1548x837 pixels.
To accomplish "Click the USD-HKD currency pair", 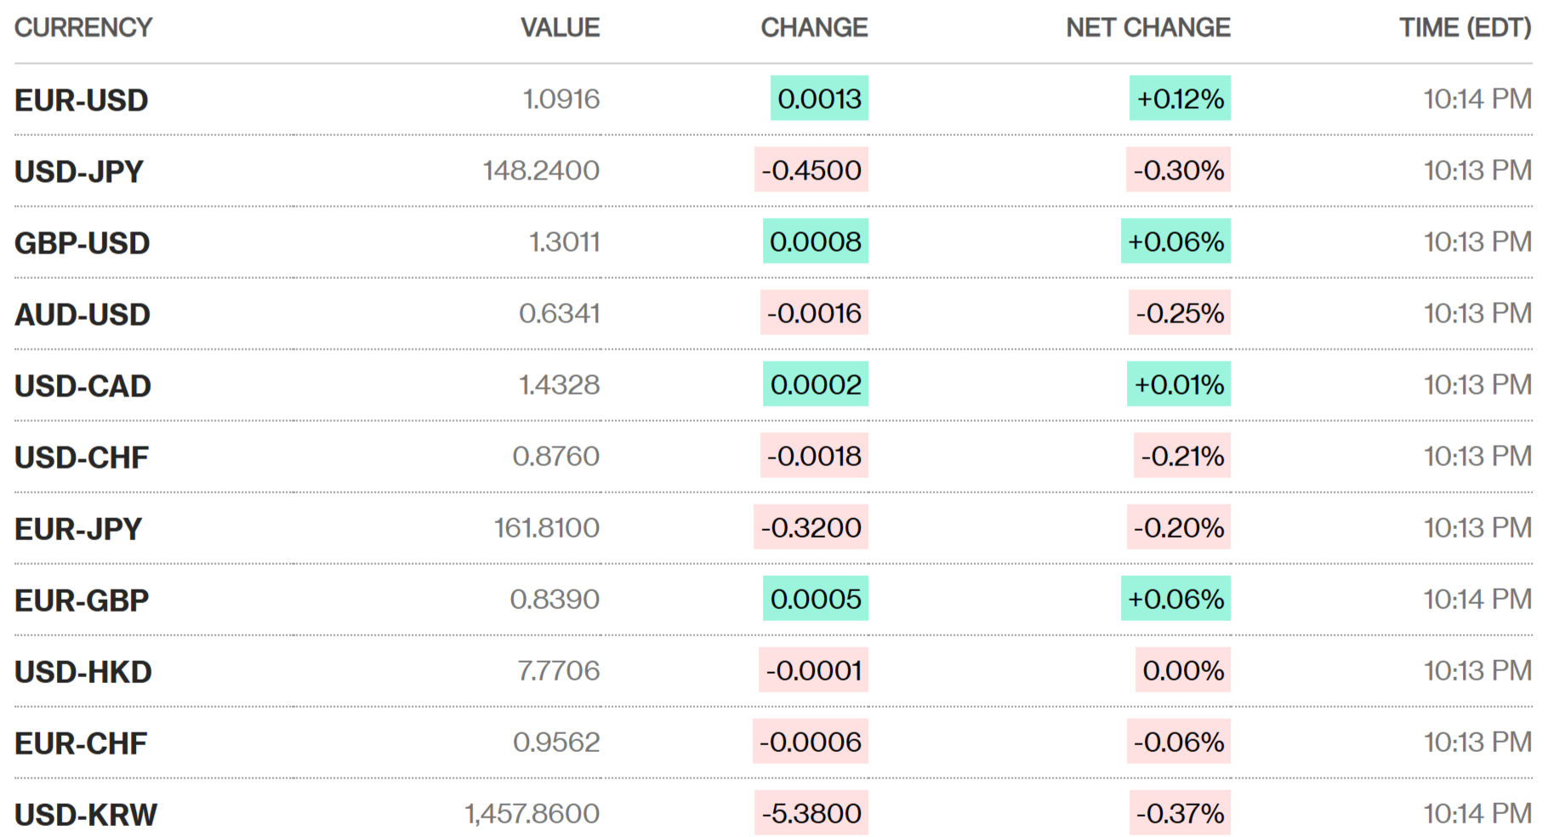I will (83, 672).
